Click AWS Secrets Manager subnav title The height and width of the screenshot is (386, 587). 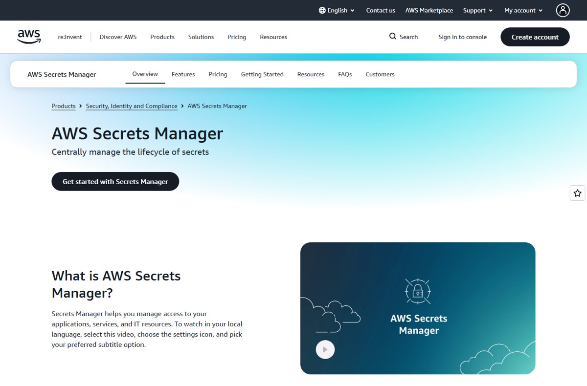click(x=62, y=74)
